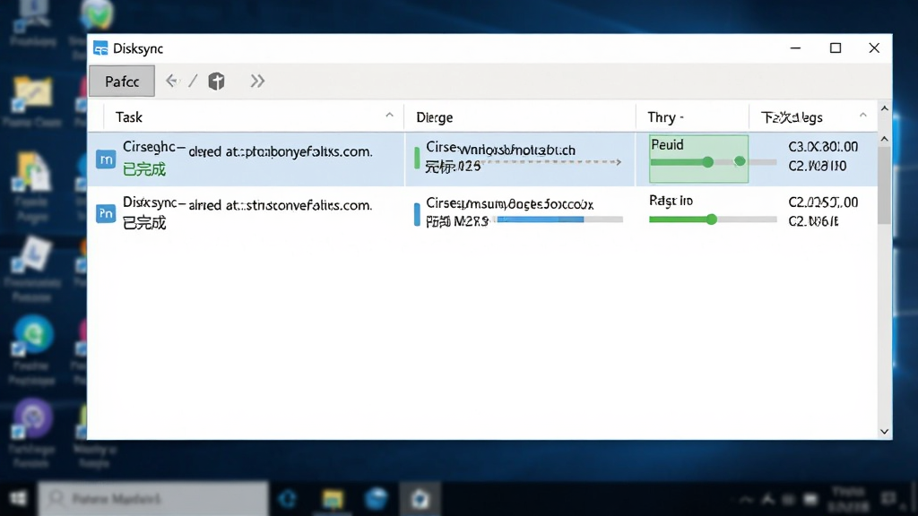
Task: Click the slash icon in toolbar
Action: pos(194,81)
